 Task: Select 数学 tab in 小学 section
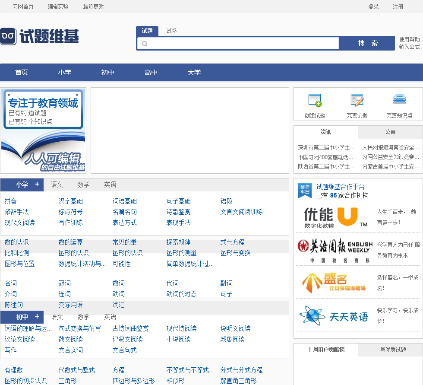(83, 185)
